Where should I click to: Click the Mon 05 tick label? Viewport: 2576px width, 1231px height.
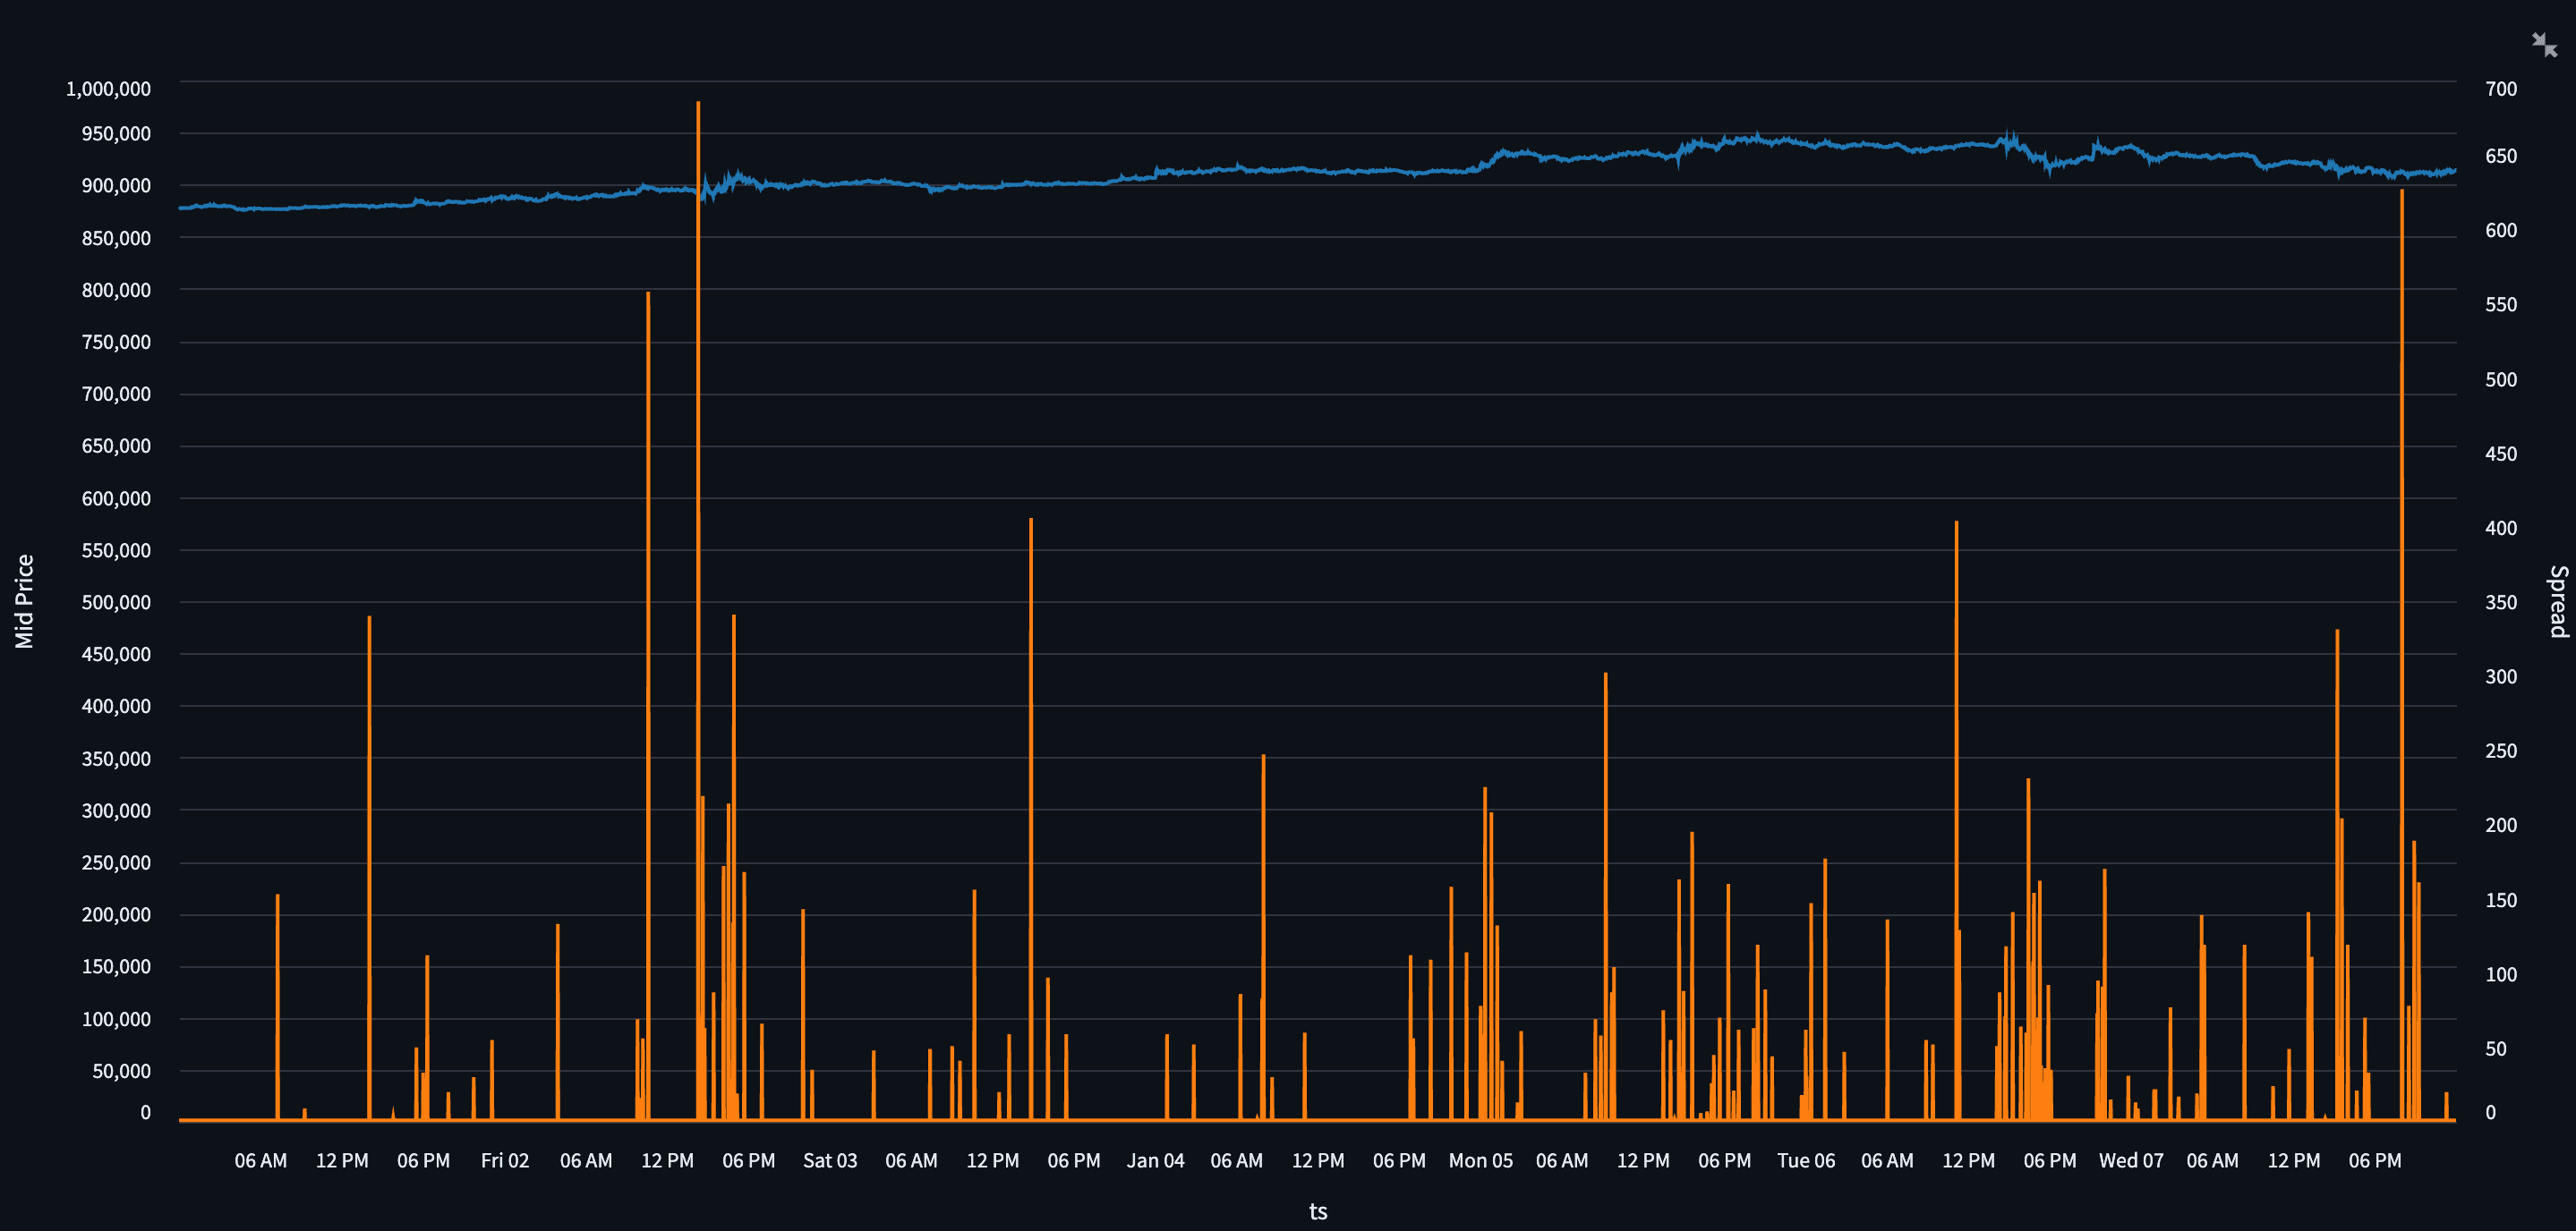(x=1481, y=1160)
